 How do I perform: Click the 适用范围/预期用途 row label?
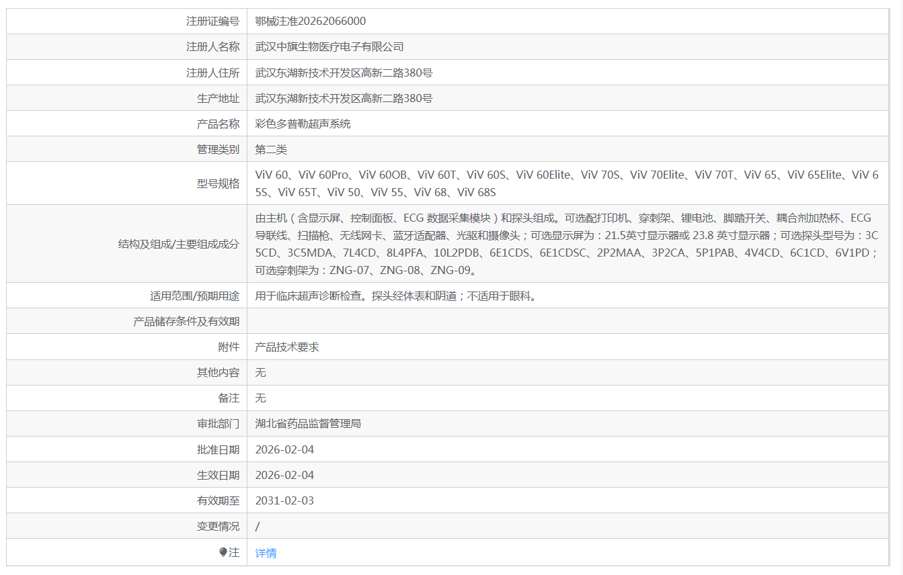[x=194, y=296]
